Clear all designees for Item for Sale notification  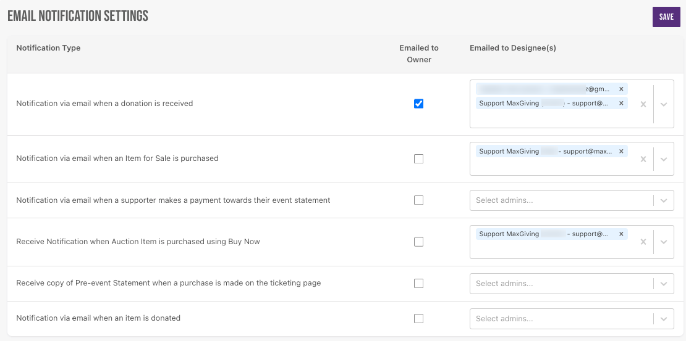coord(643,159)
